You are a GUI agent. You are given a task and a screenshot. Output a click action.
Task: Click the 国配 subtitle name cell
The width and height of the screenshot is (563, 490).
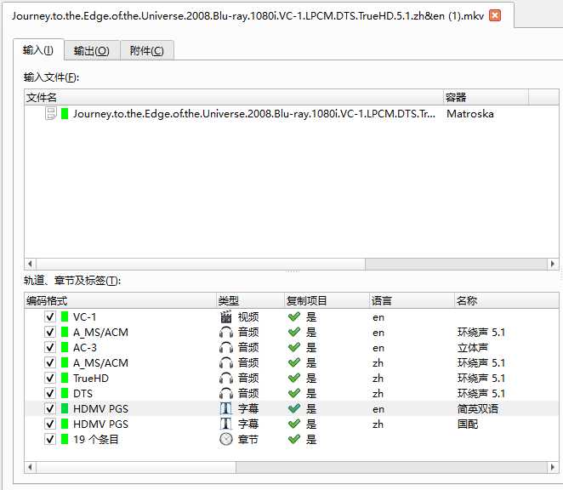(468, 424)
